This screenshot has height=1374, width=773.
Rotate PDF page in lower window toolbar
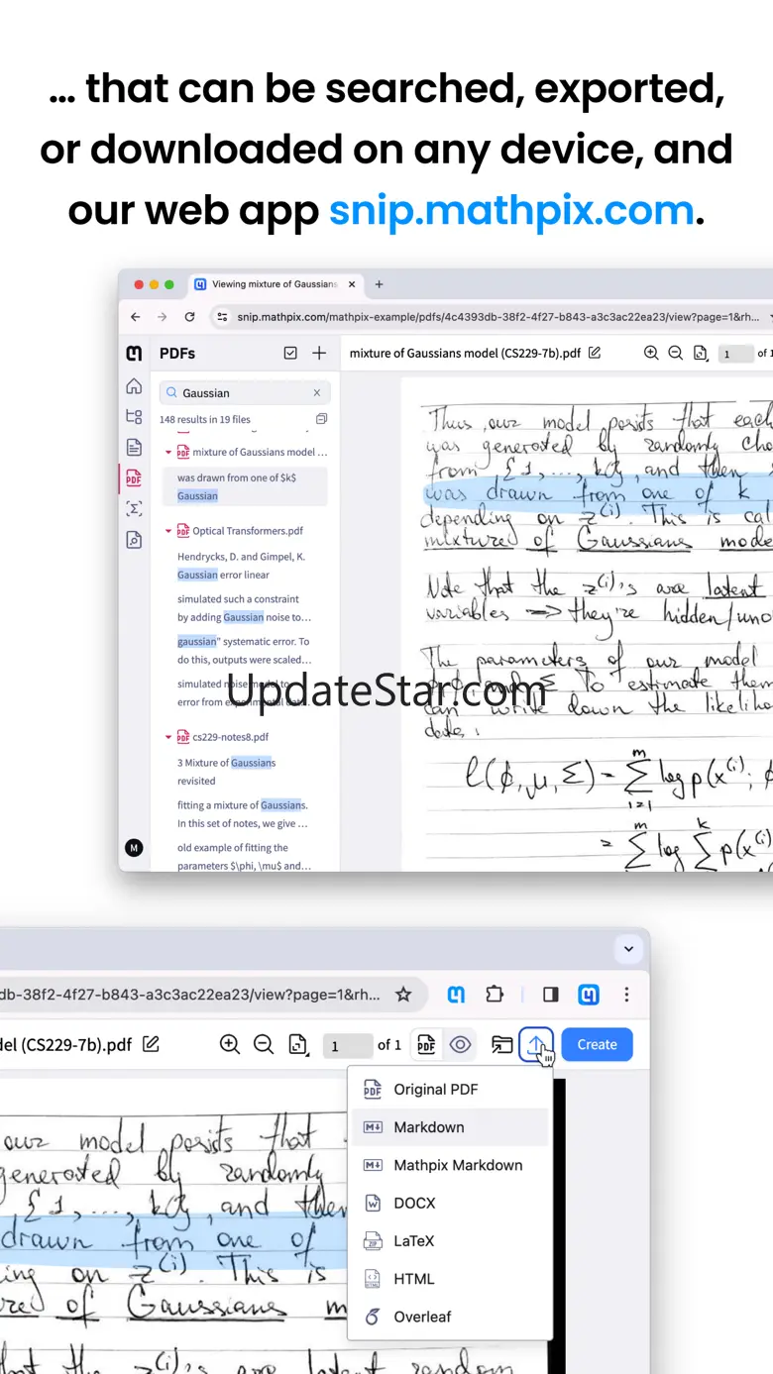(x=297, y=1044)
